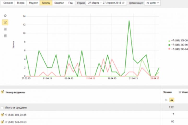
Task: Uncheck the +7 (846) 243-00-53 row checkbox
Action: point(2,122)
